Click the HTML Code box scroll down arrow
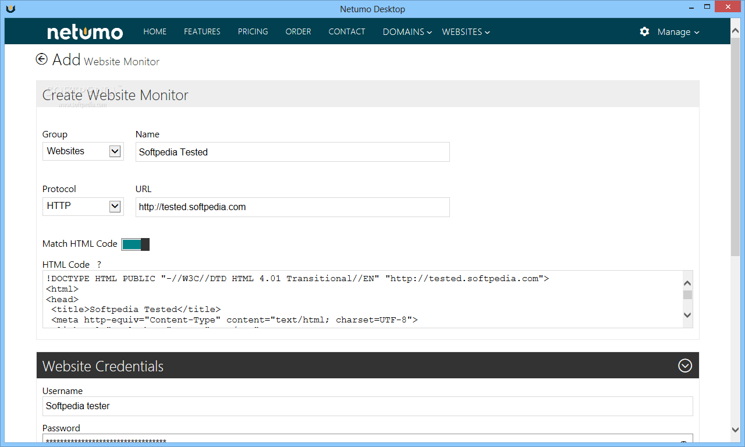Screen dimensions: 745x447 coord(687,315)
